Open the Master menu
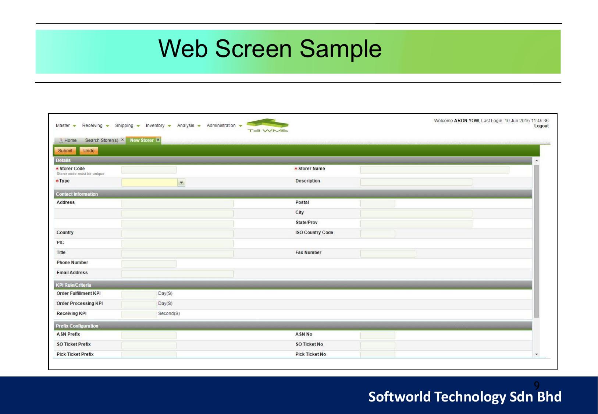The height and width of the screenshot is (414, 598). point(66,125)
